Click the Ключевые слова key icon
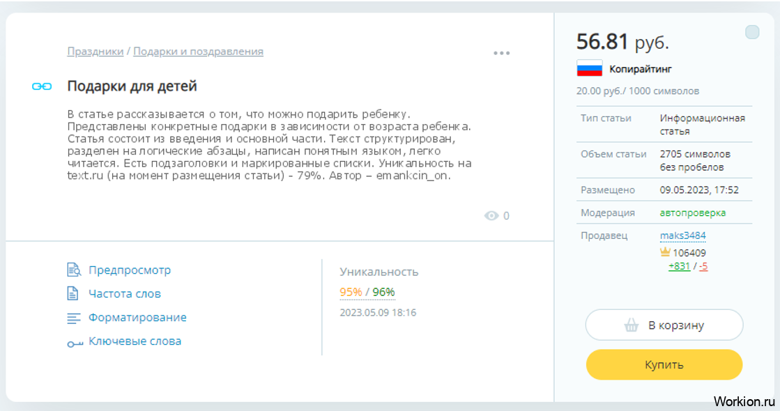780x411 pixels. coord(75,343)
